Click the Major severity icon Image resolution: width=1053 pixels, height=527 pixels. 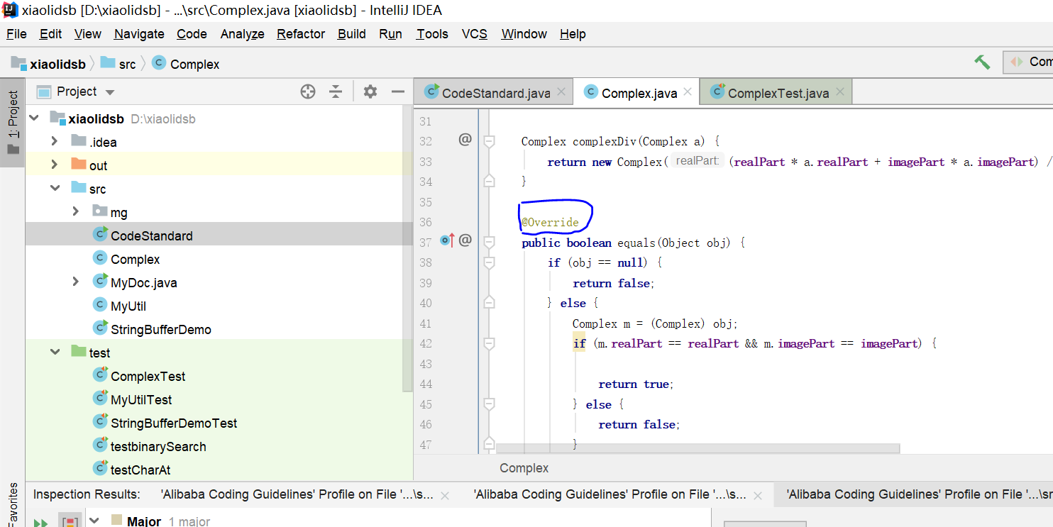click(x=116, y=521)
